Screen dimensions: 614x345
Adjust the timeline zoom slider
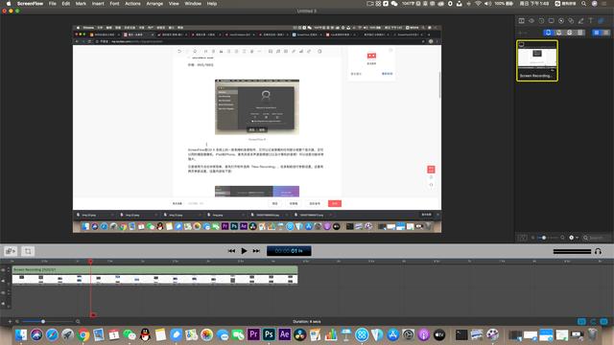[x=43, y=322]
